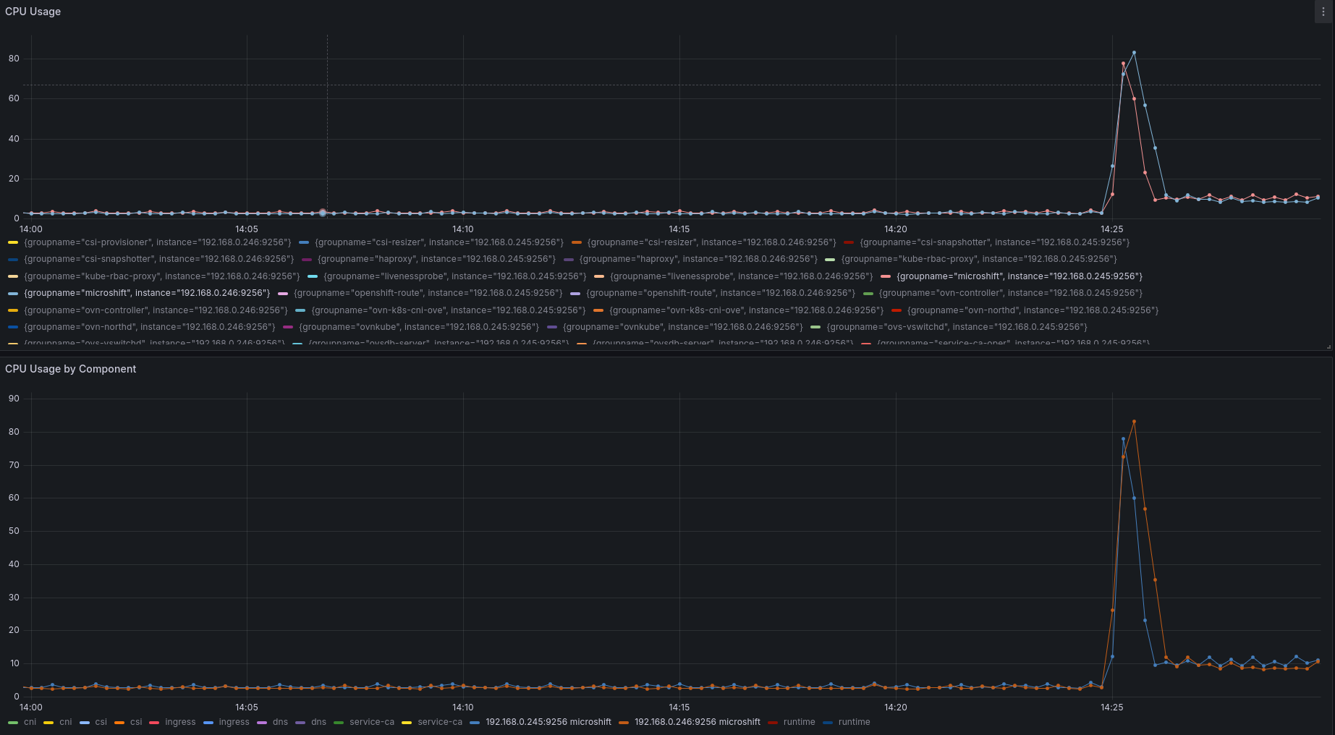Toggle csi-snapshotter 192.168.0.246 series label
The width and height of the screenshot is (1335, 735).
tap(159, 259)
